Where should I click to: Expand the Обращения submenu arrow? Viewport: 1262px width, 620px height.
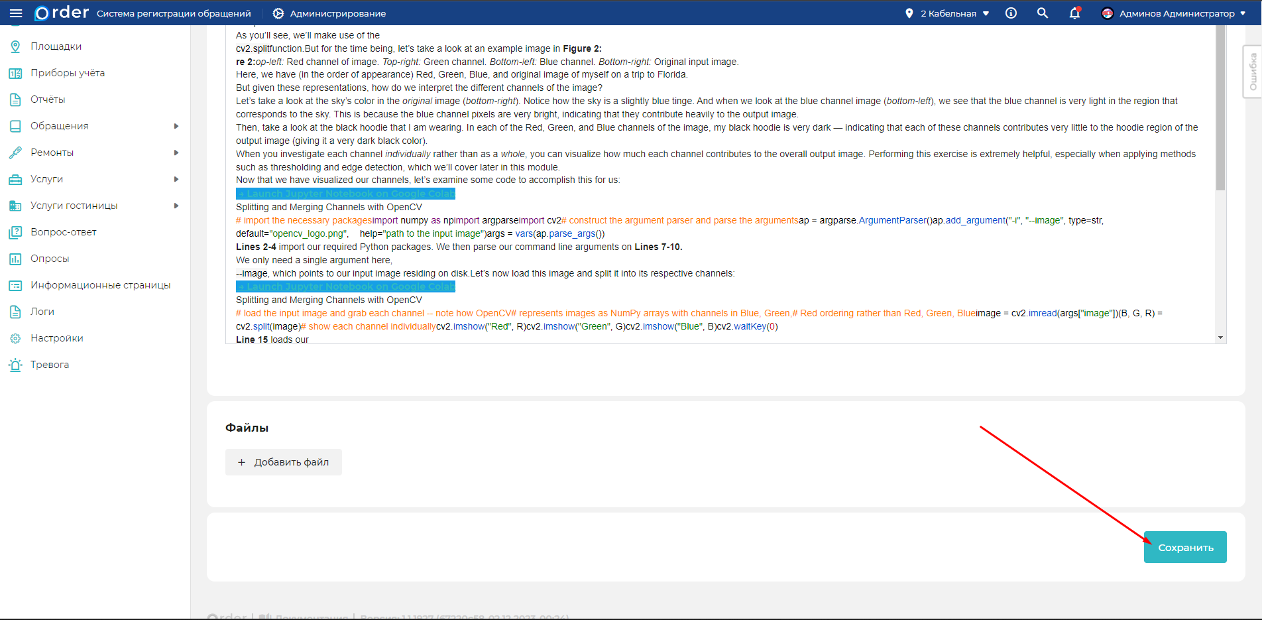176,126
